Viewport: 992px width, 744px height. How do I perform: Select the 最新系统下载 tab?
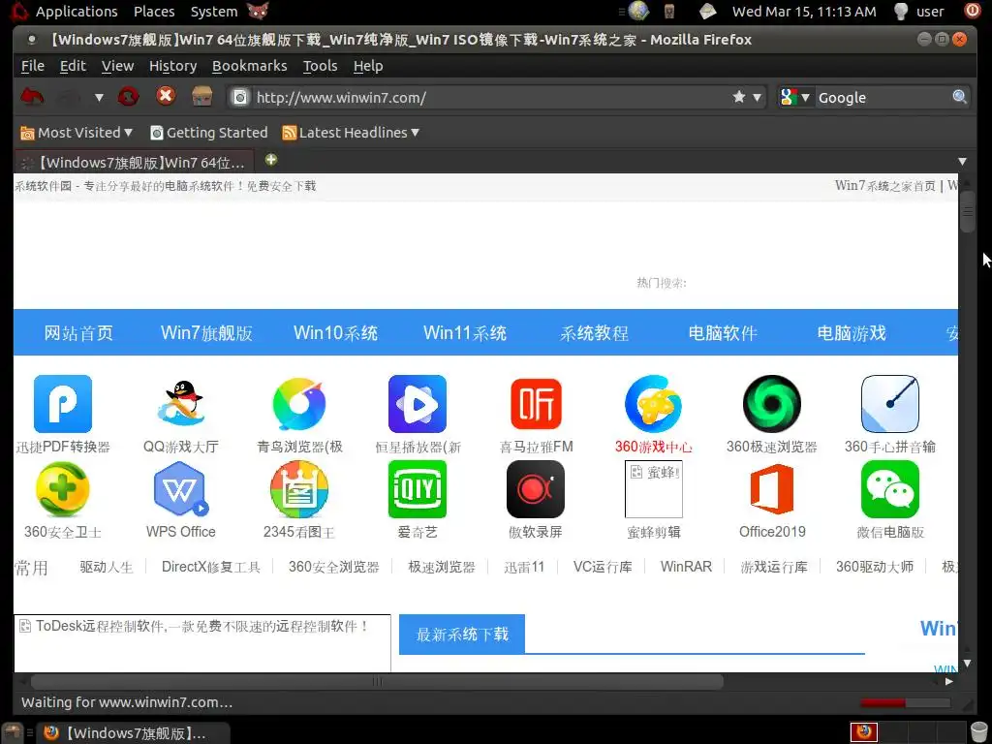pyautogui.click(x=462, y=634)
